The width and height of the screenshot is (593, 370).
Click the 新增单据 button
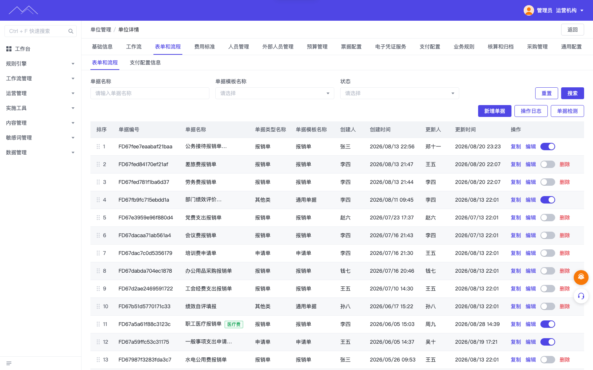pyautogui.click(x=495, y=111)
